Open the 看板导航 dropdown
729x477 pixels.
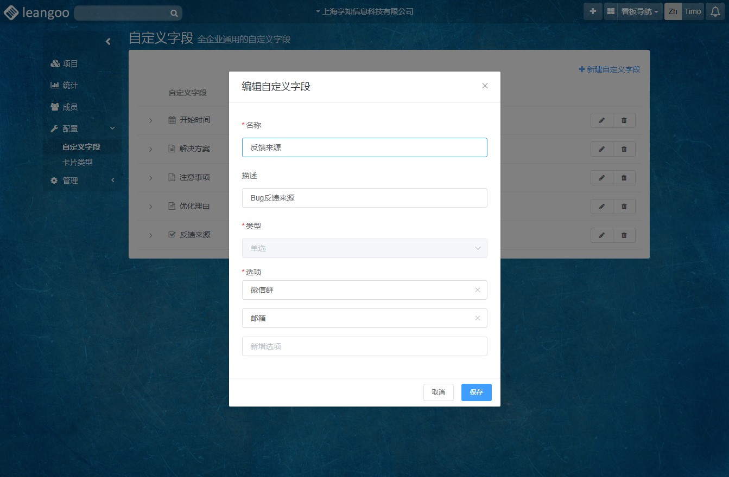[639, 11]
